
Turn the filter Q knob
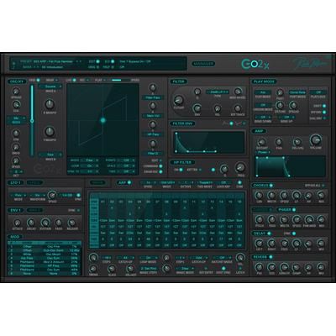coord(197,92)
